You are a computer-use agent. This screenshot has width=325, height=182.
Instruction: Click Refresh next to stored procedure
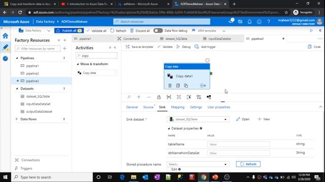click(x=248, y=164)
